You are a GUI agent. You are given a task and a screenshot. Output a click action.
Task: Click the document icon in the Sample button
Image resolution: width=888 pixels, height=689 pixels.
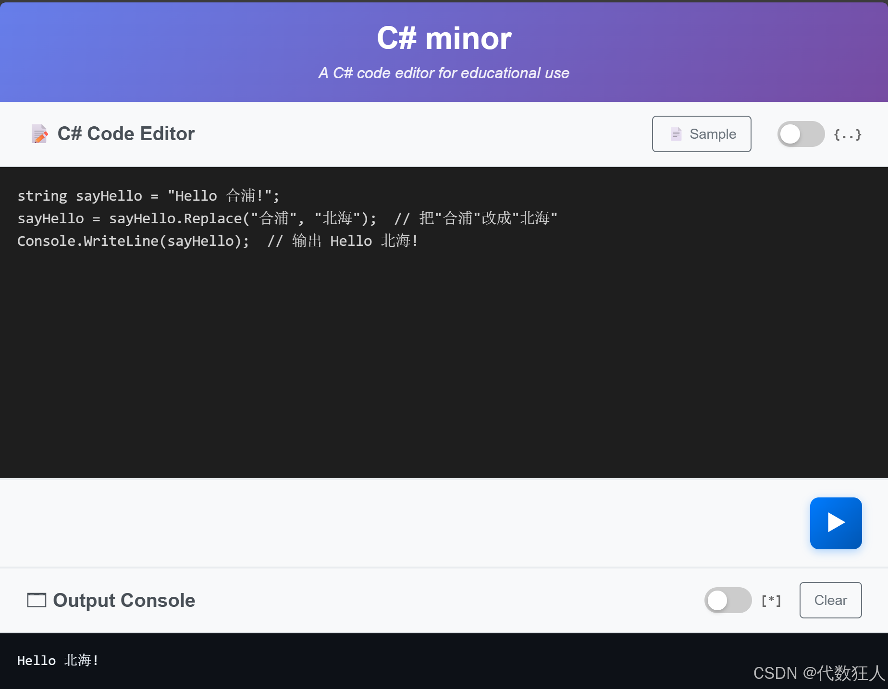pos(676,134)
